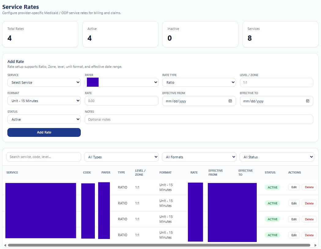Click the Optional notes field

tap(199, 119)
